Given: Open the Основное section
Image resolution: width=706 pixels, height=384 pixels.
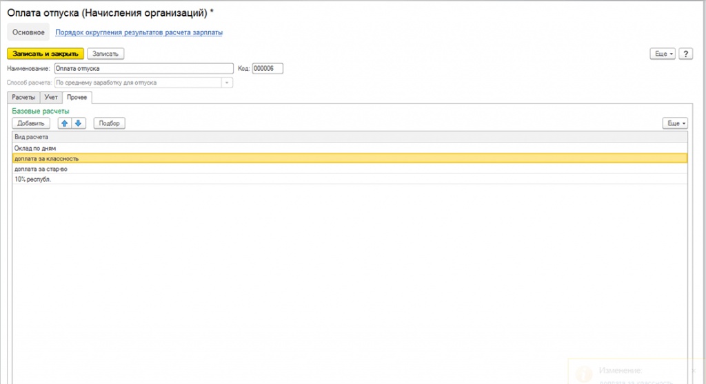Looking at the screenshot, I should pos(28,32).
